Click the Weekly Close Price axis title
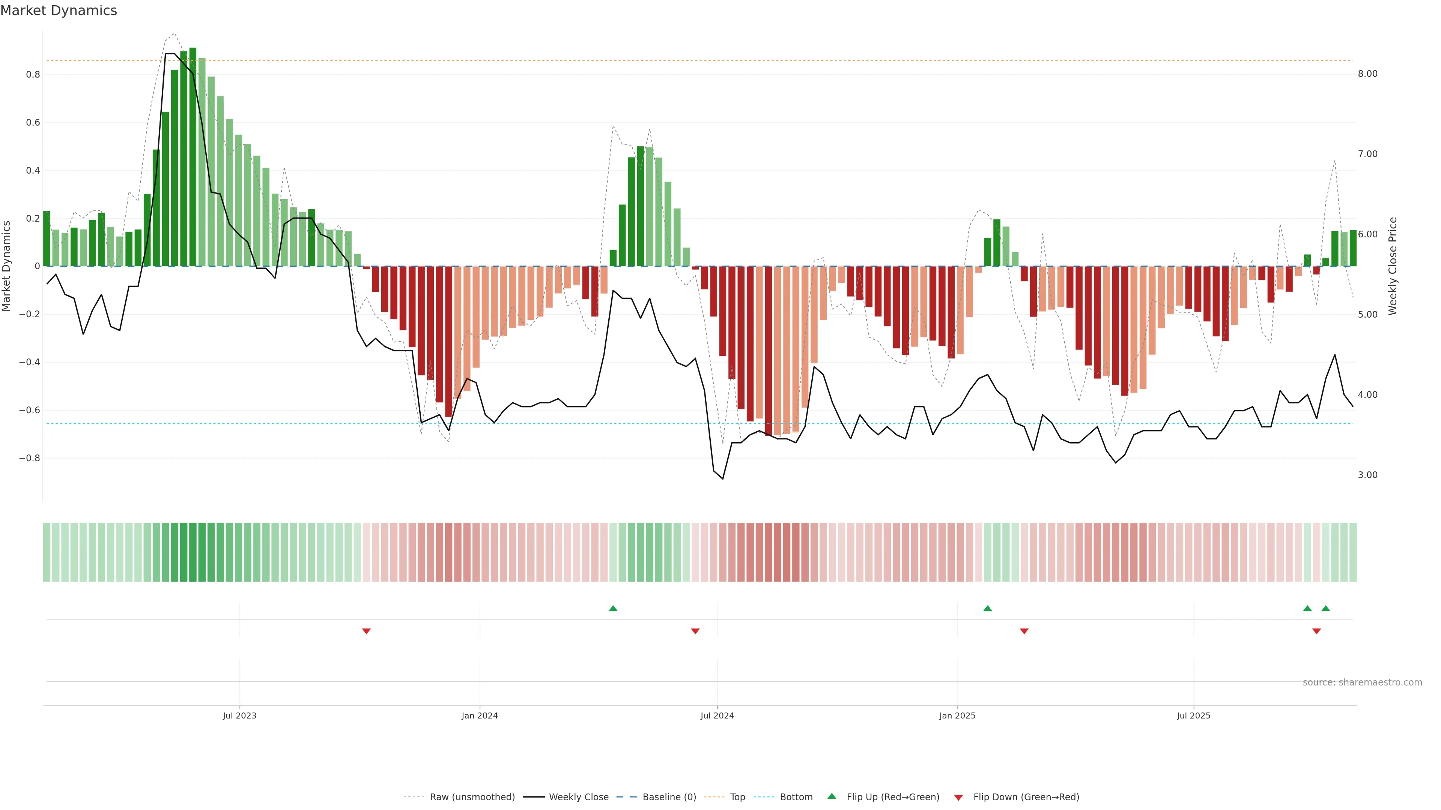Viewport: 1441px width, 810px height. (1392, 266)
